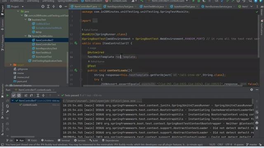Collapse the java folder
This screenshot has width=264, height=148.
point(18,12)
